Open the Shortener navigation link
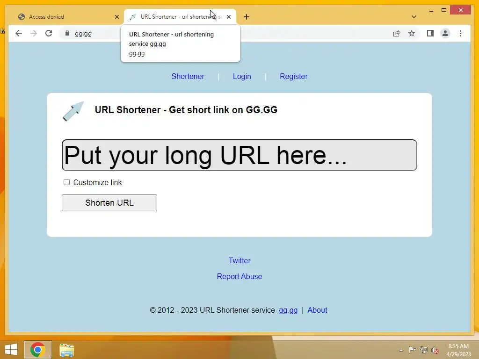Viewport: 479px width, 359px height. click(x=188, y=76)
